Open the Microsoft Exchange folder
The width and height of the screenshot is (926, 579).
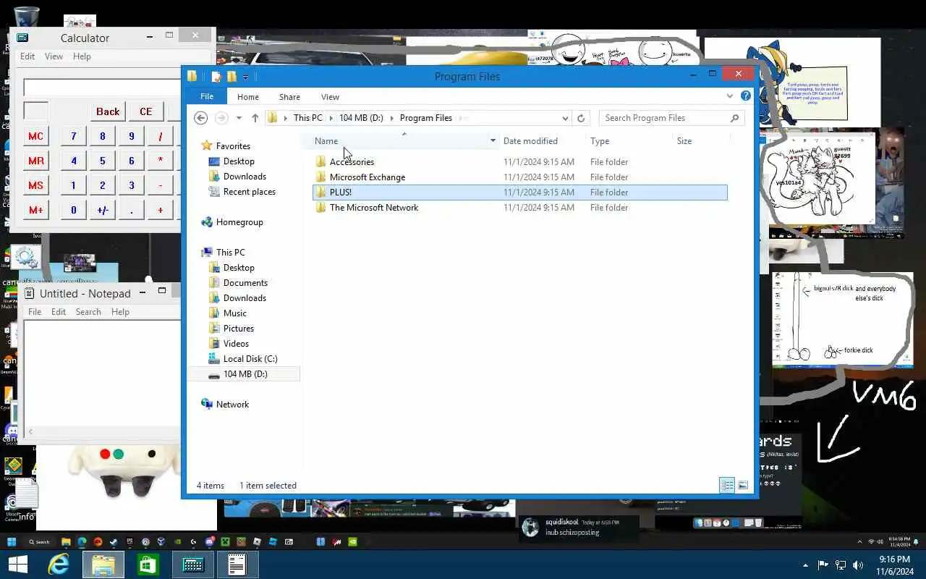368,177
